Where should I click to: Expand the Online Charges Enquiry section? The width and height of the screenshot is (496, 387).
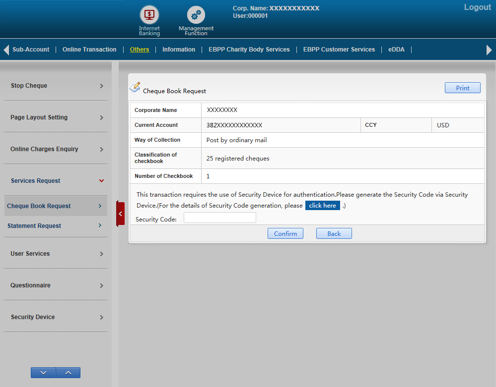pyautogui.click(x=56, y=149)
